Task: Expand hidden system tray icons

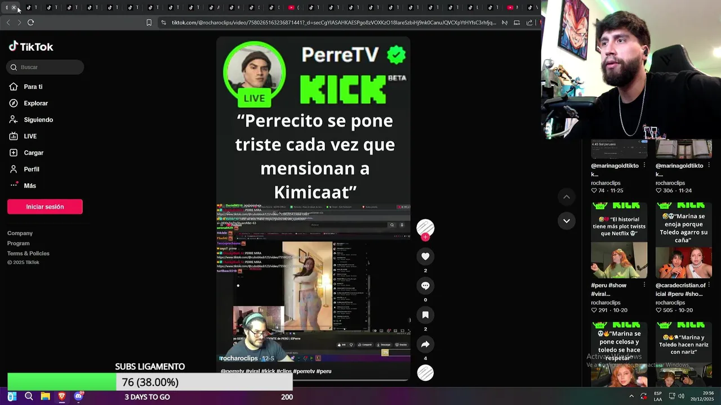Action: [631, 397]
